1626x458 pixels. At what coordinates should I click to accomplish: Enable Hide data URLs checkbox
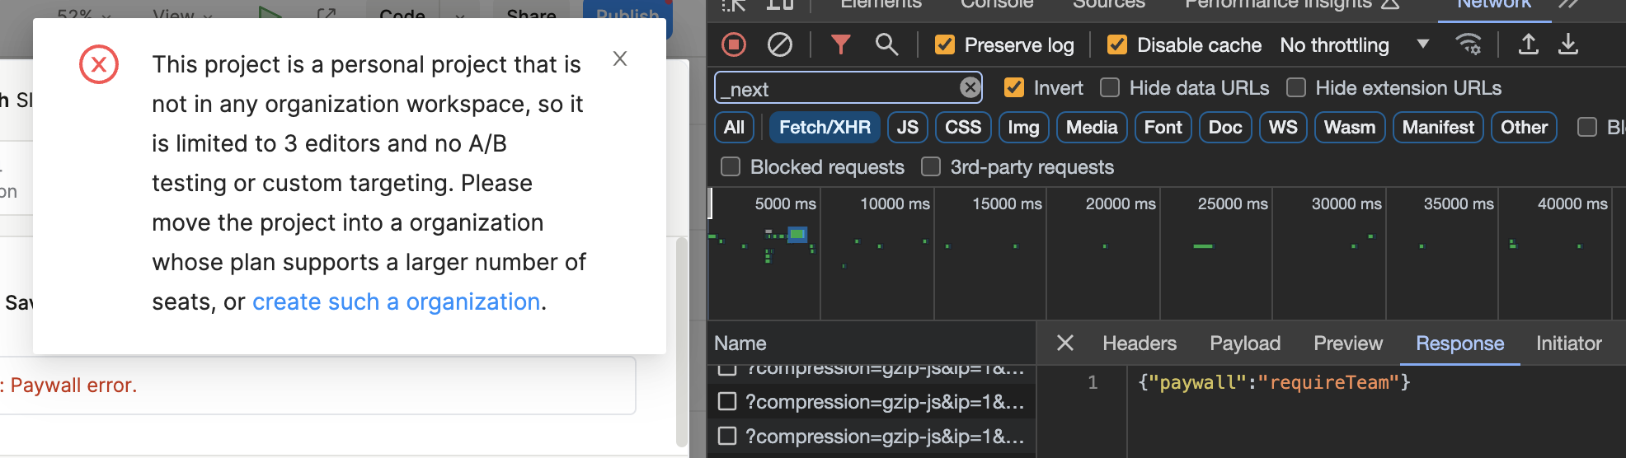point(1110,87)
